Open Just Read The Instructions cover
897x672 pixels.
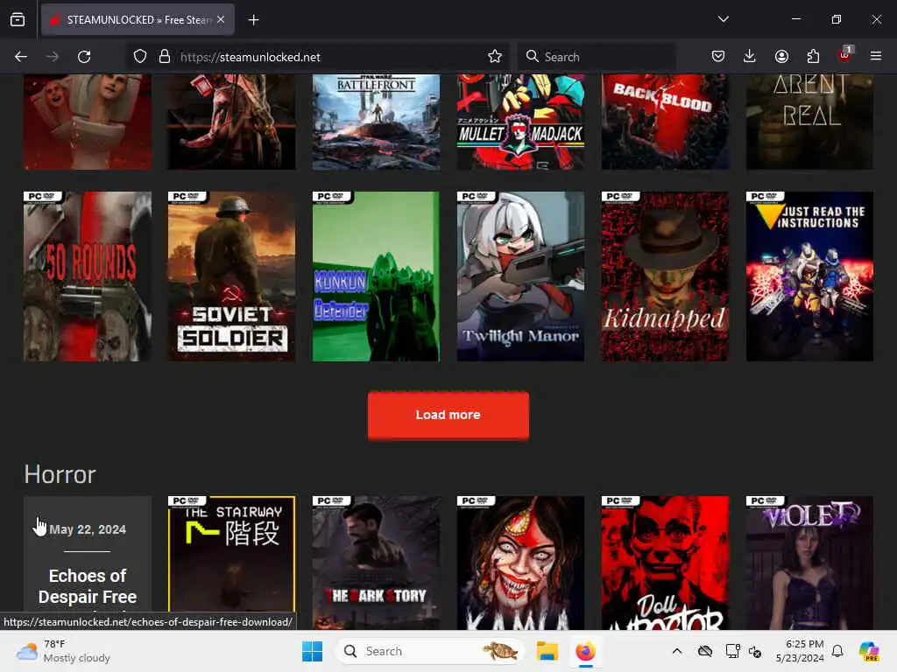pyautogui.click(x=809, y=276)
